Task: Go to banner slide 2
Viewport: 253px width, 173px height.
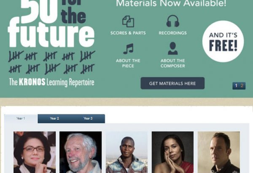Action: click(242, 86)
